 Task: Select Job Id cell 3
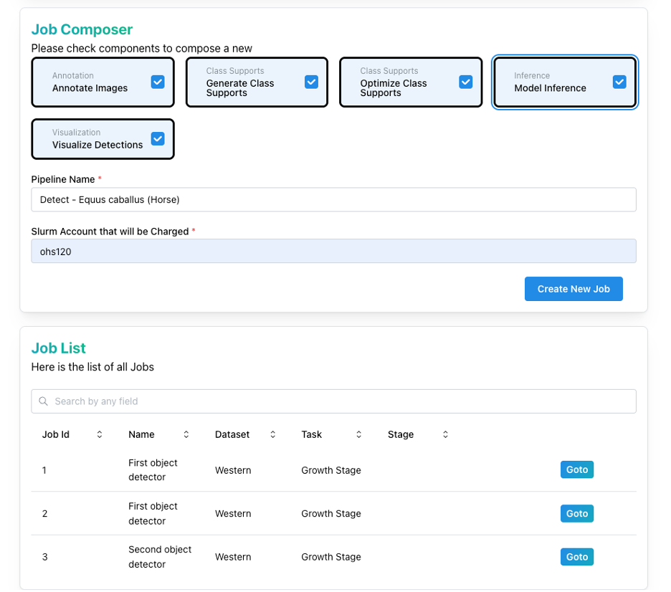click(x=44, y=557)
